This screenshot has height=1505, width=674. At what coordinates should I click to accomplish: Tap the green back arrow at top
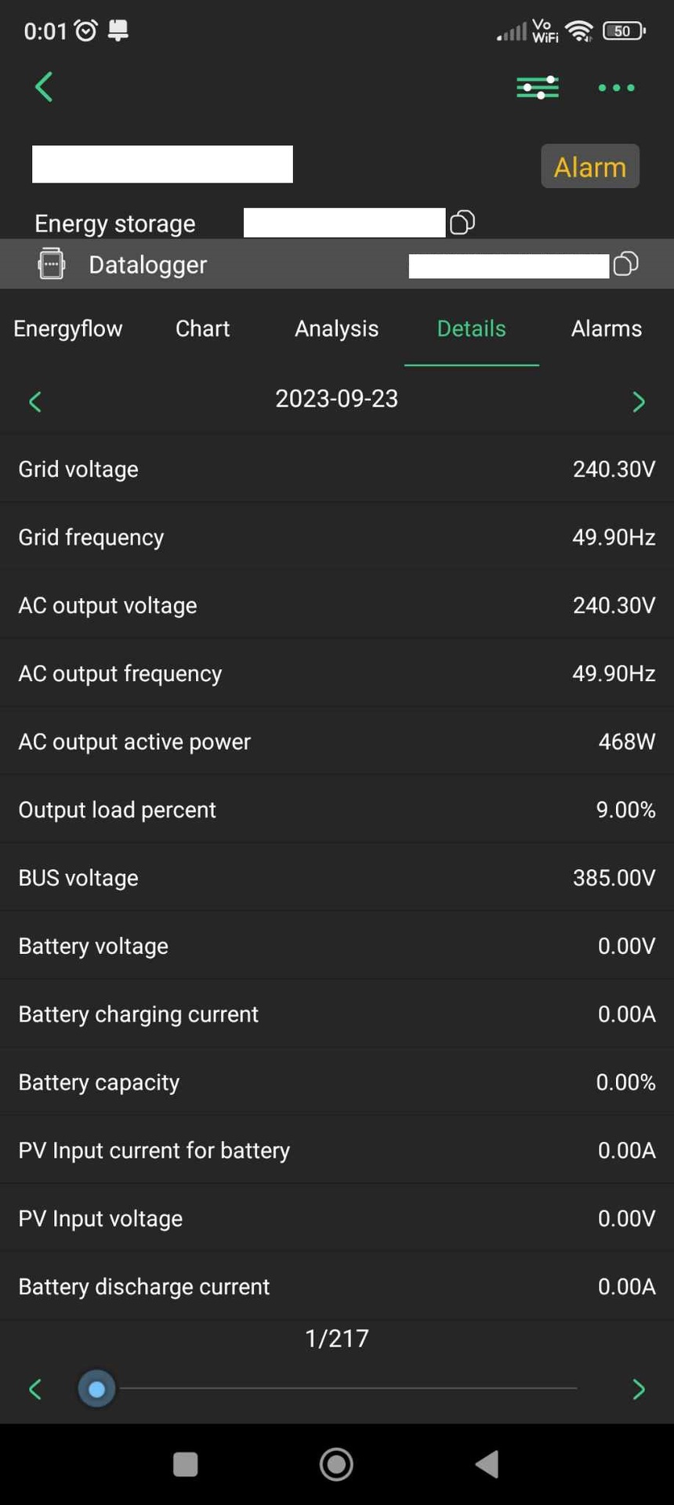click(44, 87)
